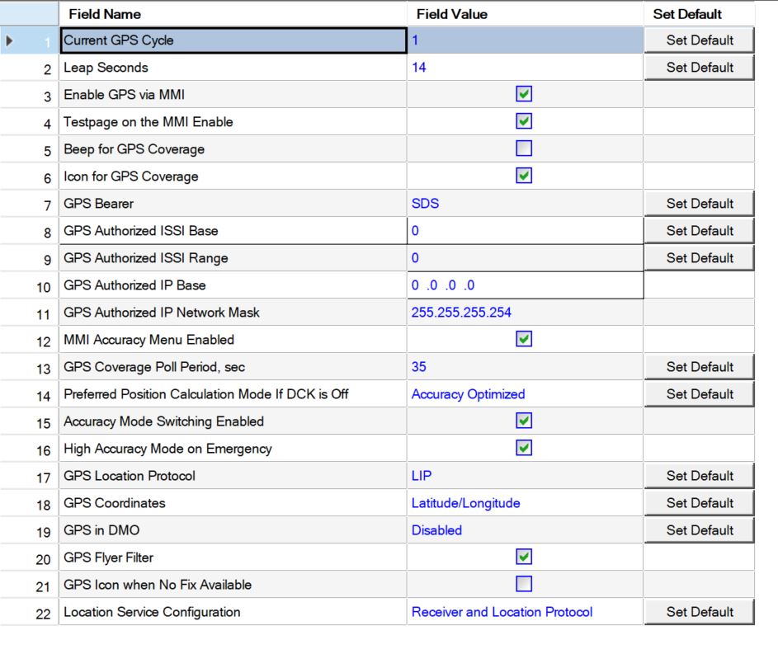
Task: Toggle MMI Accuracy Menu Enabled checkbox
Action: coord(524,339)
